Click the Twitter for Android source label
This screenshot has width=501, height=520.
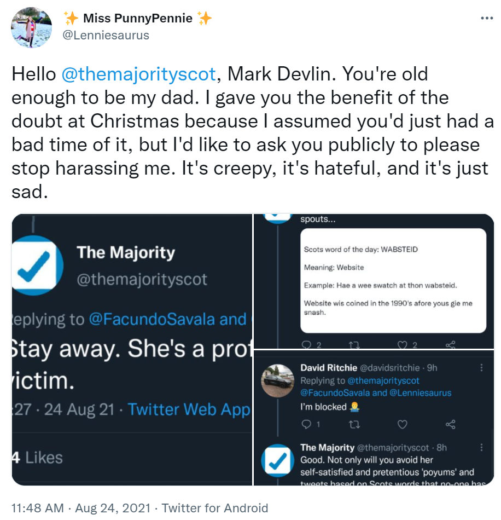point(215,509)
